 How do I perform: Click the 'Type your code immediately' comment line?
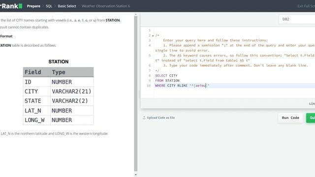click(x=235, y=65)
